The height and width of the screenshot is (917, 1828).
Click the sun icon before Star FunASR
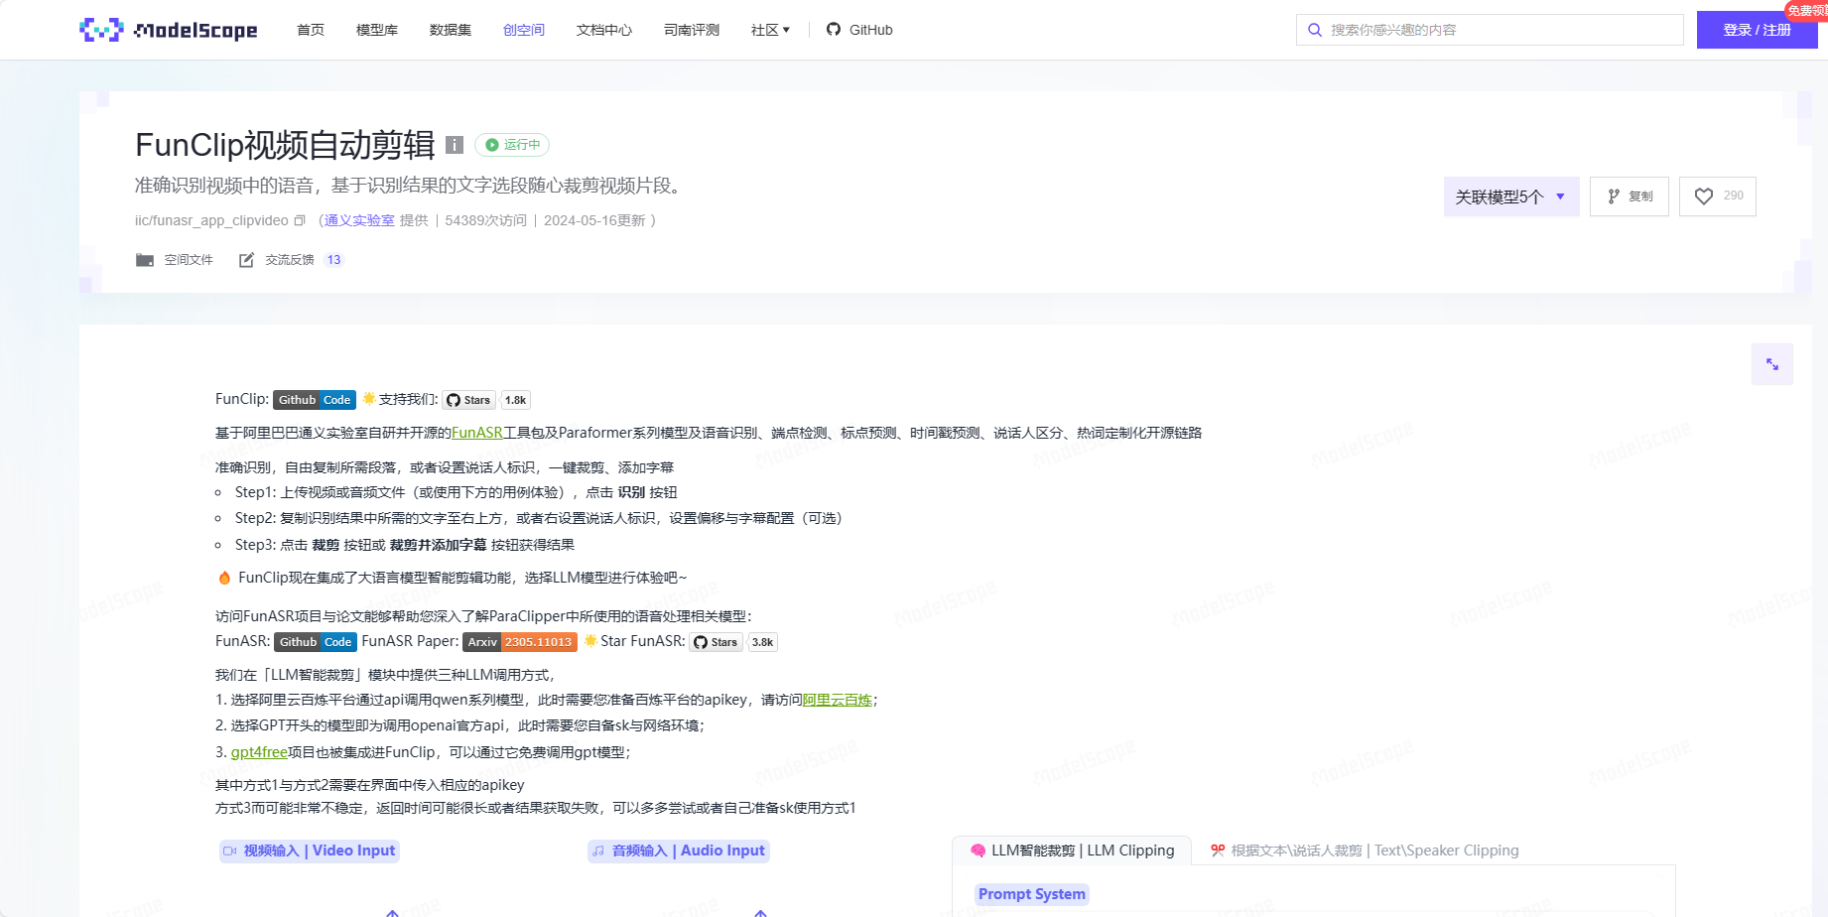[590, 640]
